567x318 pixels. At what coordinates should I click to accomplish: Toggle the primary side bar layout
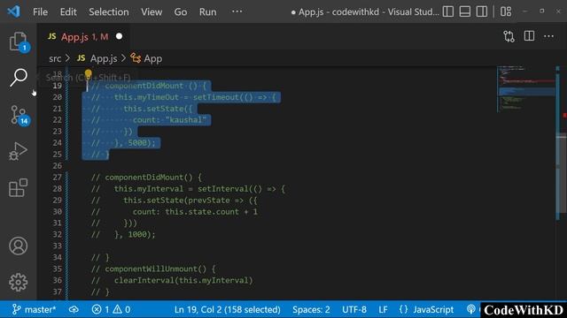click(x=448, y=11)
